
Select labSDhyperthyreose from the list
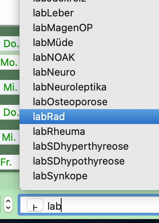pos(89,146)
